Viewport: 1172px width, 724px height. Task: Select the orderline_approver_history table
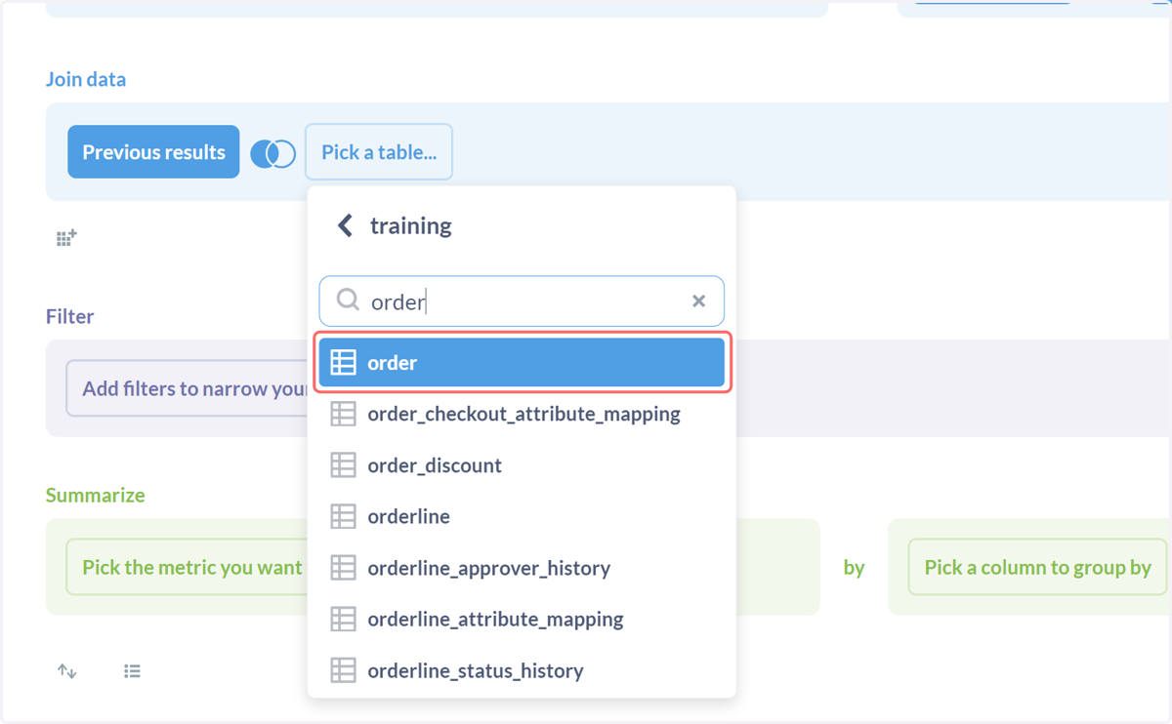[x=522, y=568]
